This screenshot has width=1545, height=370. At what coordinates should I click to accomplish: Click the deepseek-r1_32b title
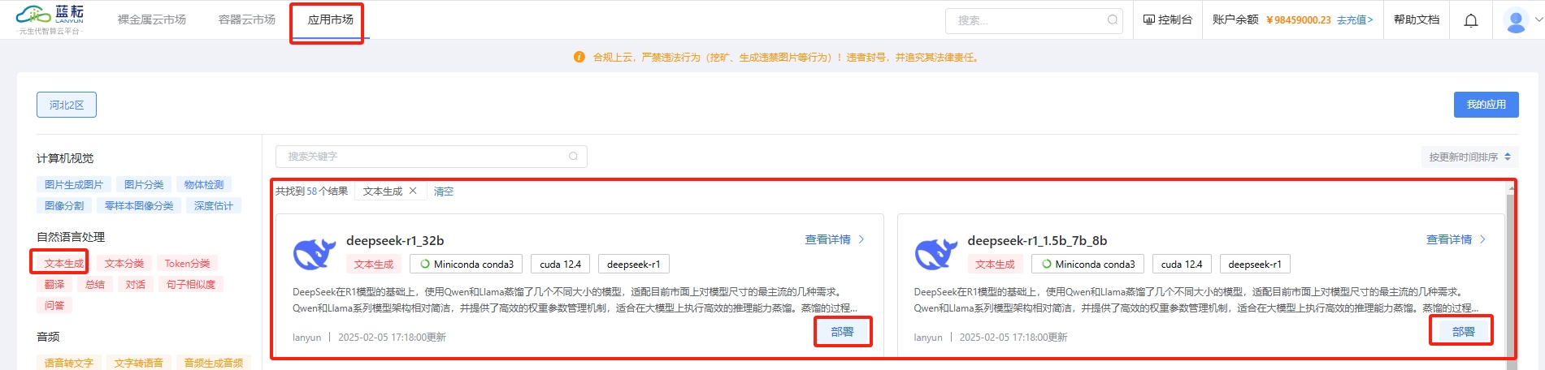395,240
